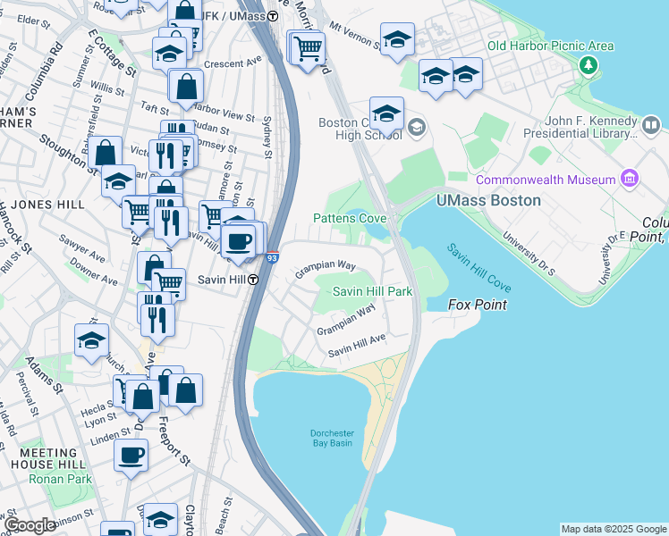Click the JFK / UMass transit station icon
The height and width of the screenshot is (536, 669).
click(x=273, y=17)
